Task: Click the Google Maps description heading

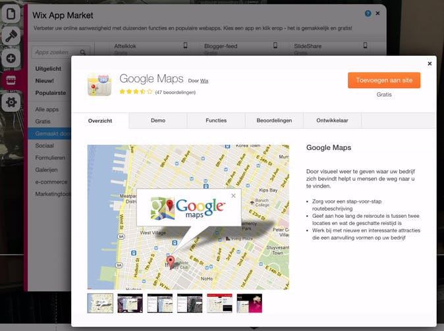Action: (x=329, y=147)
